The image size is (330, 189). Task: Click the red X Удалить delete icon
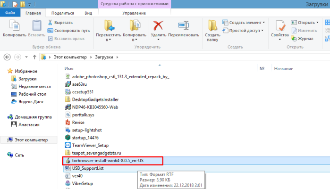tap(158, 25)
